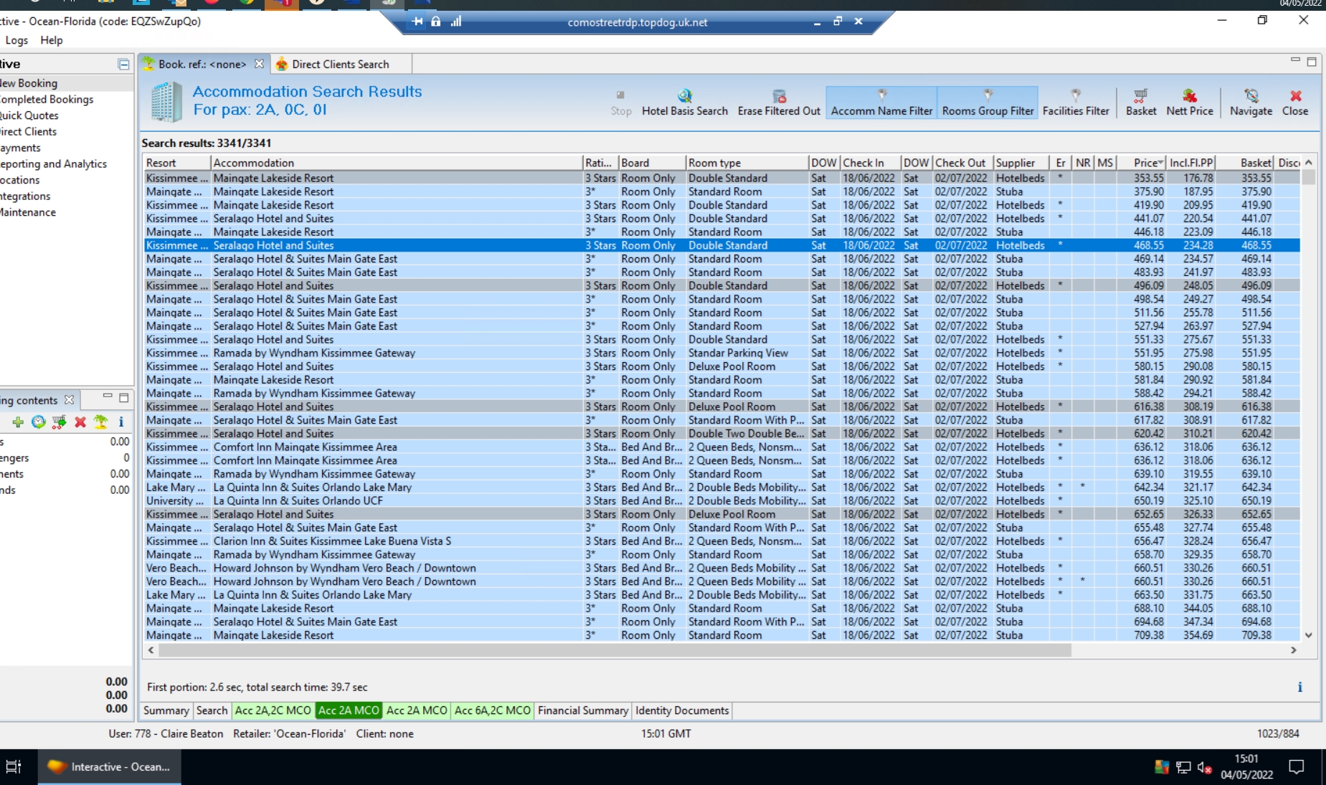Select the La Quinta Orlando UCF row

721,500
